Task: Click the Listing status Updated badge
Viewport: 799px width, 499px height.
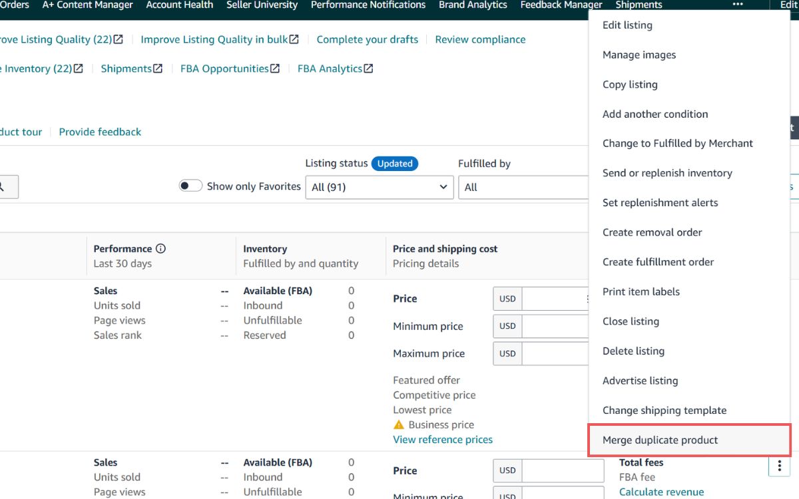Action: coord(395,163)
